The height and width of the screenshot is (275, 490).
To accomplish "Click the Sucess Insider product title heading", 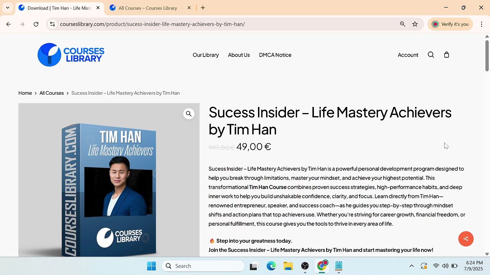I will click(330, 121).
